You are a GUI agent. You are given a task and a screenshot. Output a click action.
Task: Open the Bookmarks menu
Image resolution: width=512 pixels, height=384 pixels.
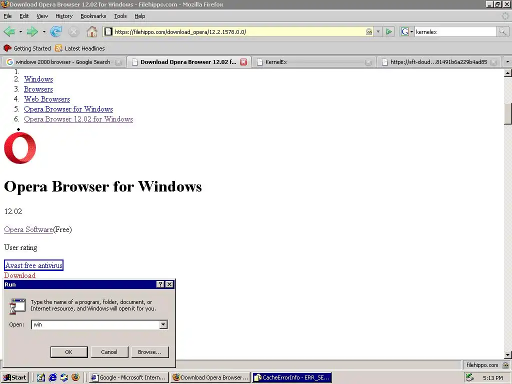pyautogui.click(x=93, y=16)
